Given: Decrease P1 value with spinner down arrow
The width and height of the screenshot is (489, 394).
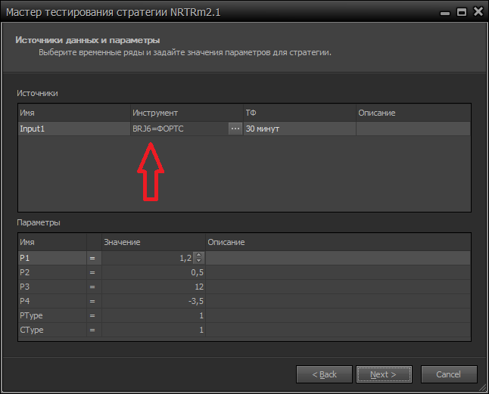Looking at the screenshot, I should (x=199, y=261).
